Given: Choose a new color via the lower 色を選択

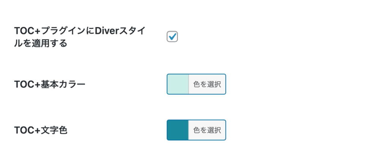Looking at the screenshot, I should [207, 130].
